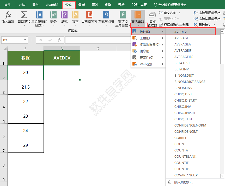Viewport: 225px width, 186px height.
Task: Choose COVARIANCE.P from the function list
Action: click(193, 175)
